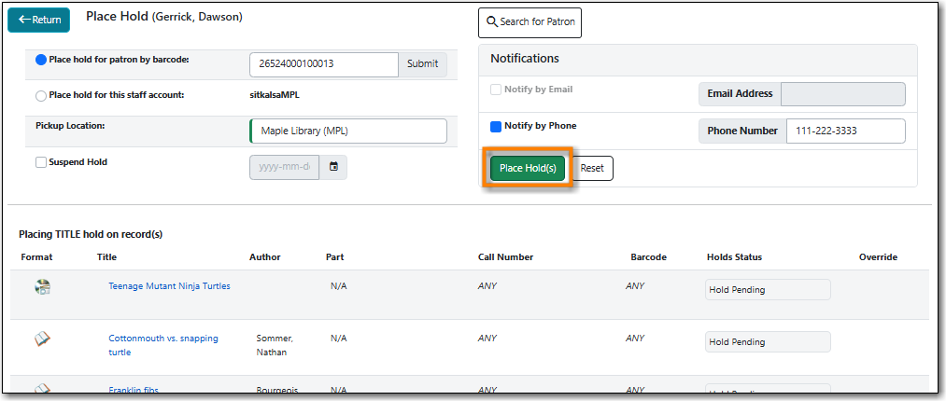
Task: Submit the patron barcode
Action: [x=422, y=64]
